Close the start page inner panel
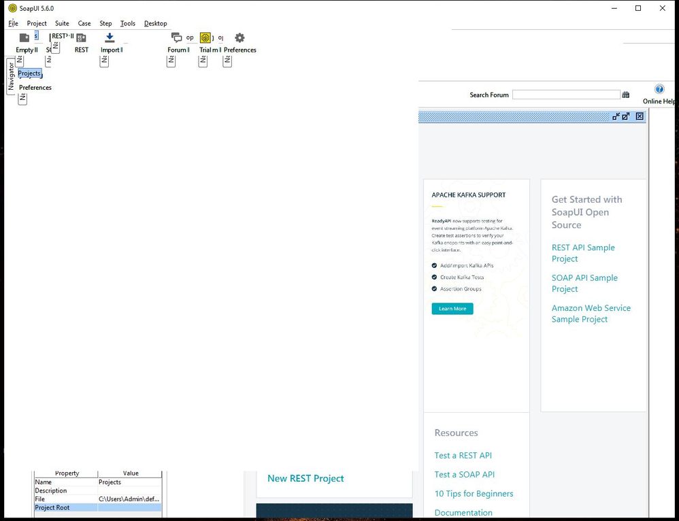679x521 pixels. pyautogui.click(x=640, y=116)
